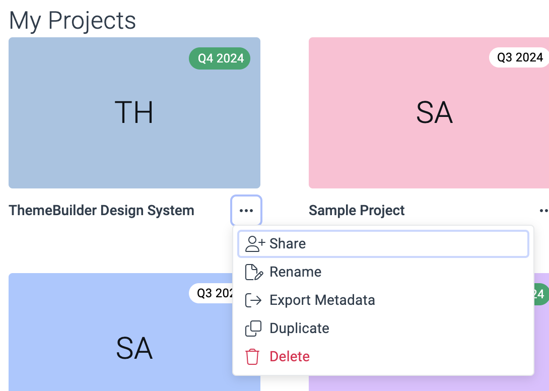Click the Rename pencil icon
The image size is (549, 391).
[253, 272]
